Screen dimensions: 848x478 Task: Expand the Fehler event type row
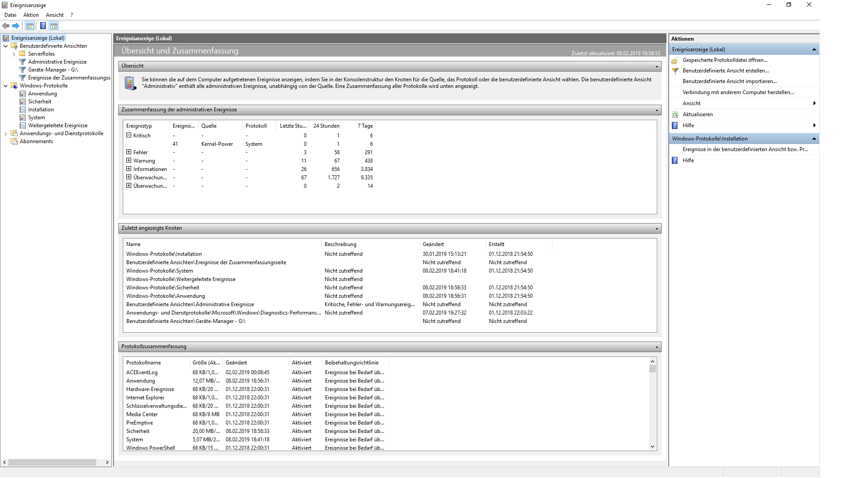pyautogui.click(x=129, y=152)
